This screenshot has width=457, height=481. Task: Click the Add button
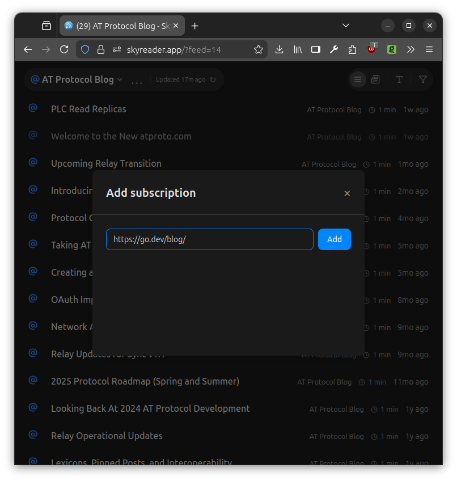[334, 239]
